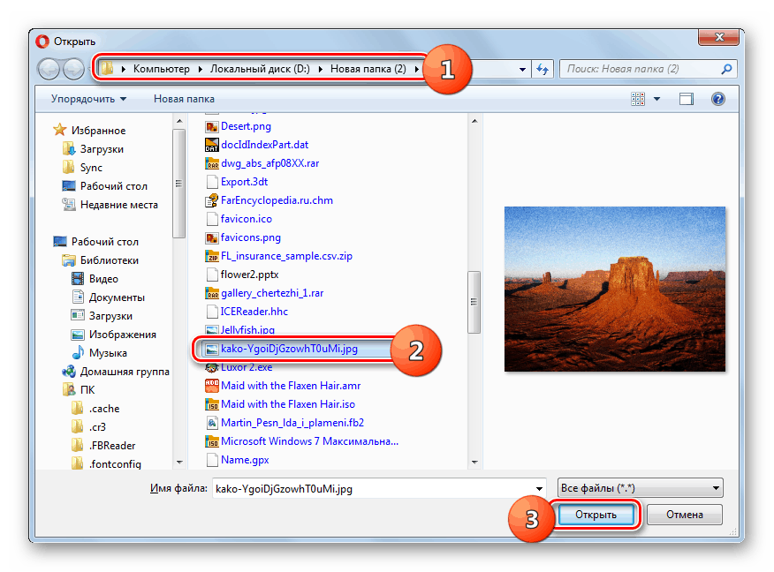Click the view mode grid icon

pyautogui.click(x=638, y=99)
